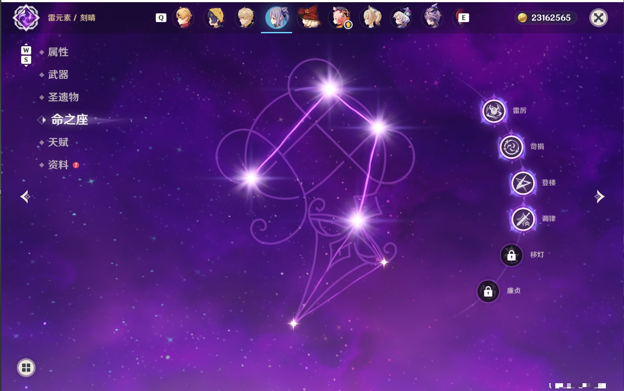Viewport: 624px width, 391px height.
Task: Select the 苛捐 constellation icon
Action: [x=511, y=147]
